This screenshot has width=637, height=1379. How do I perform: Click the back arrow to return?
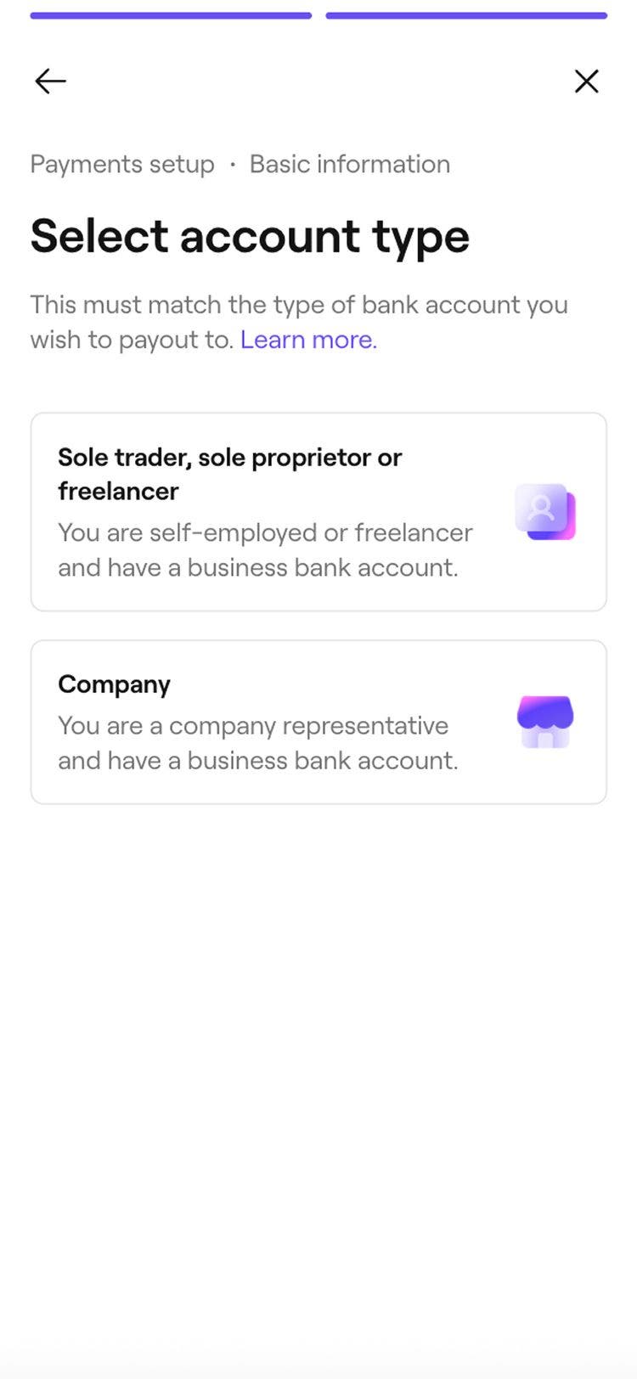[48, 81]
